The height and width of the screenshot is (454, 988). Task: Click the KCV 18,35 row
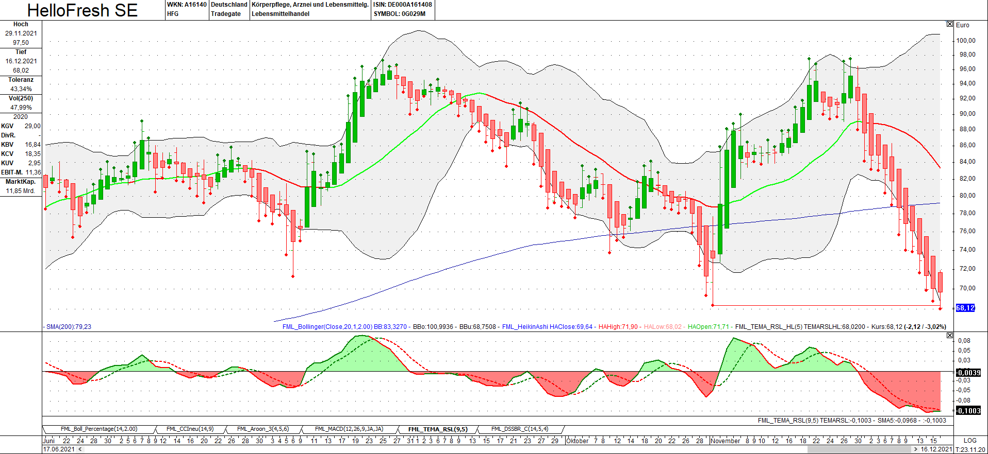(21, 154)
